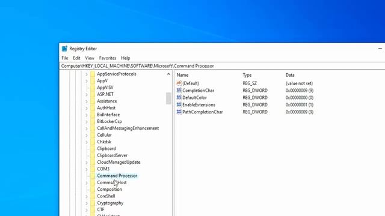This screenshot has width=385, height=216.
Task: Click DefaultColor data 0x00000000 (0)
Action: click(x=300, y=97)
